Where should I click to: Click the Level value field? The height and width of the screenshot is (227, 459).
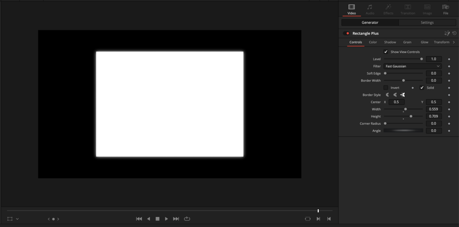[x=433, y=59]
